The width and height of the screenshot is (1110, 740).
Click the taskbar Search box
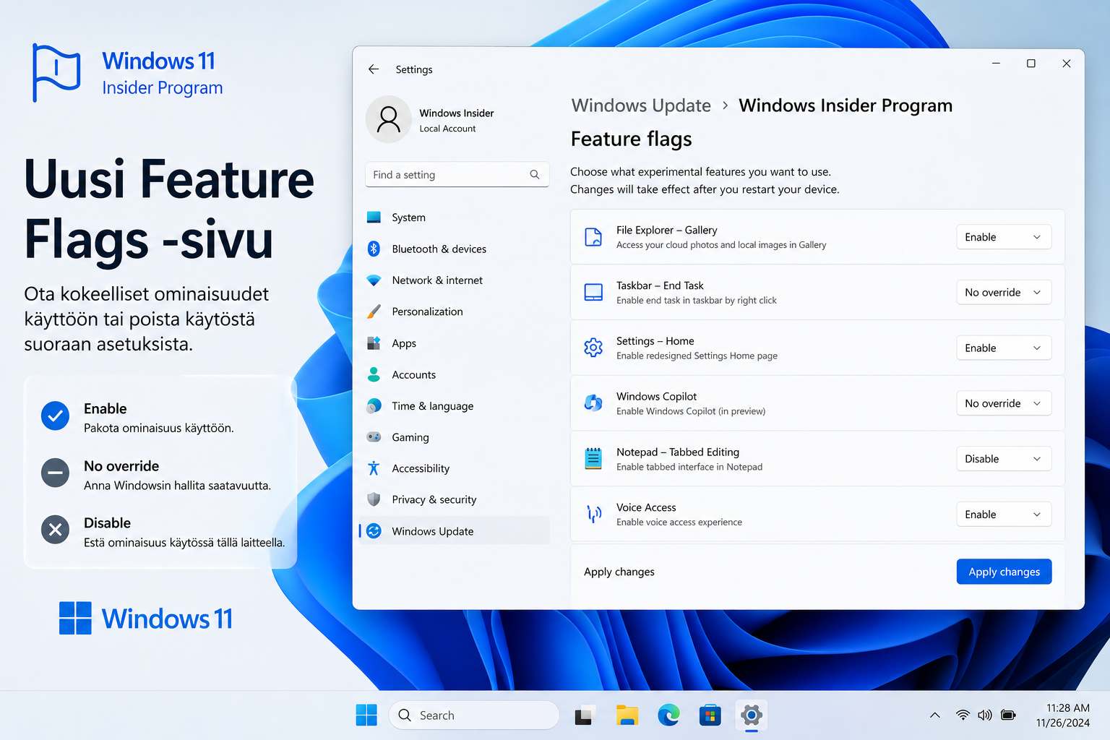474,715
